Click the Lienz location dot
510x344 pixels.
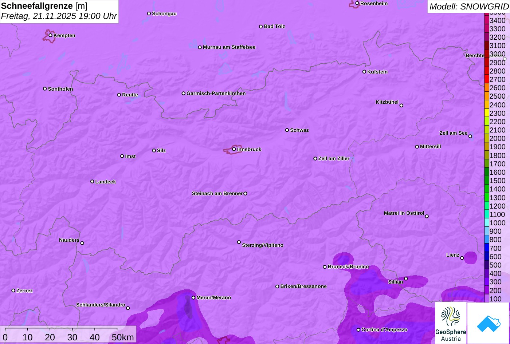pyautogui.click(x=462, y=258)
